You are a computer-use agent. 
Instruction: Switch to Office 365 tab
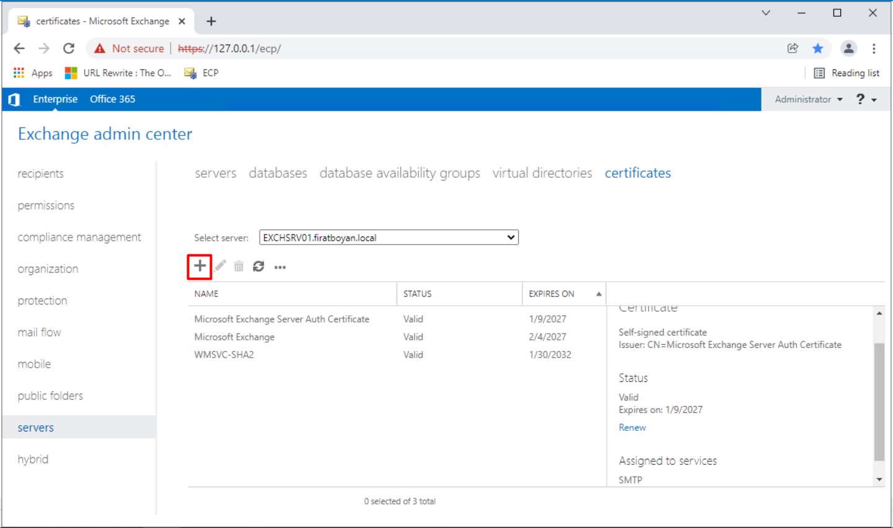[112, 99]
